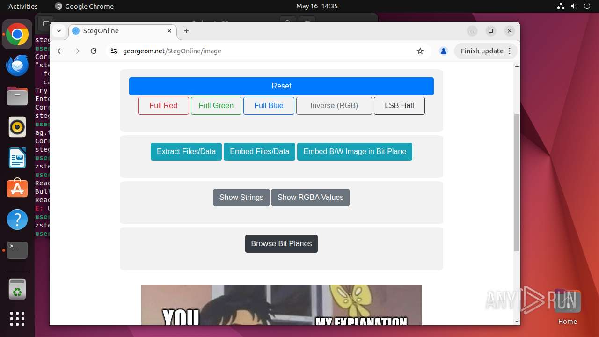Open the volume indicator in top bar

click(574, 6)
